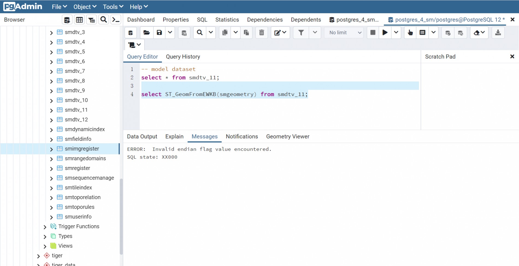
Task: Click the filter funnel icon in toolbar
Action: click(x=301, y=33)
